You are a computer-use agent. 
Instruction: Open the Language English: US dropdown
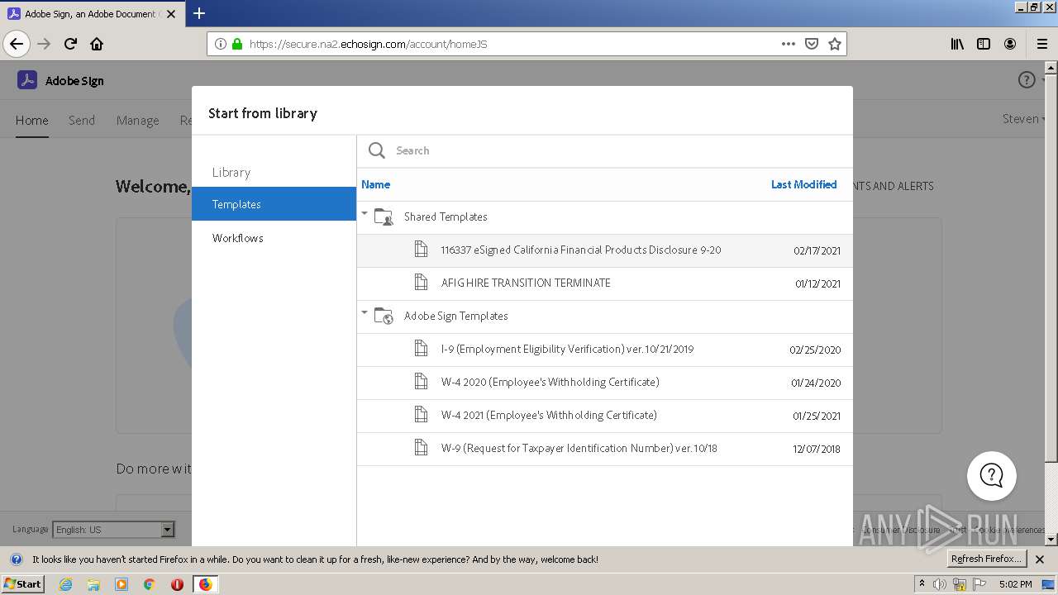pos(113,530)
